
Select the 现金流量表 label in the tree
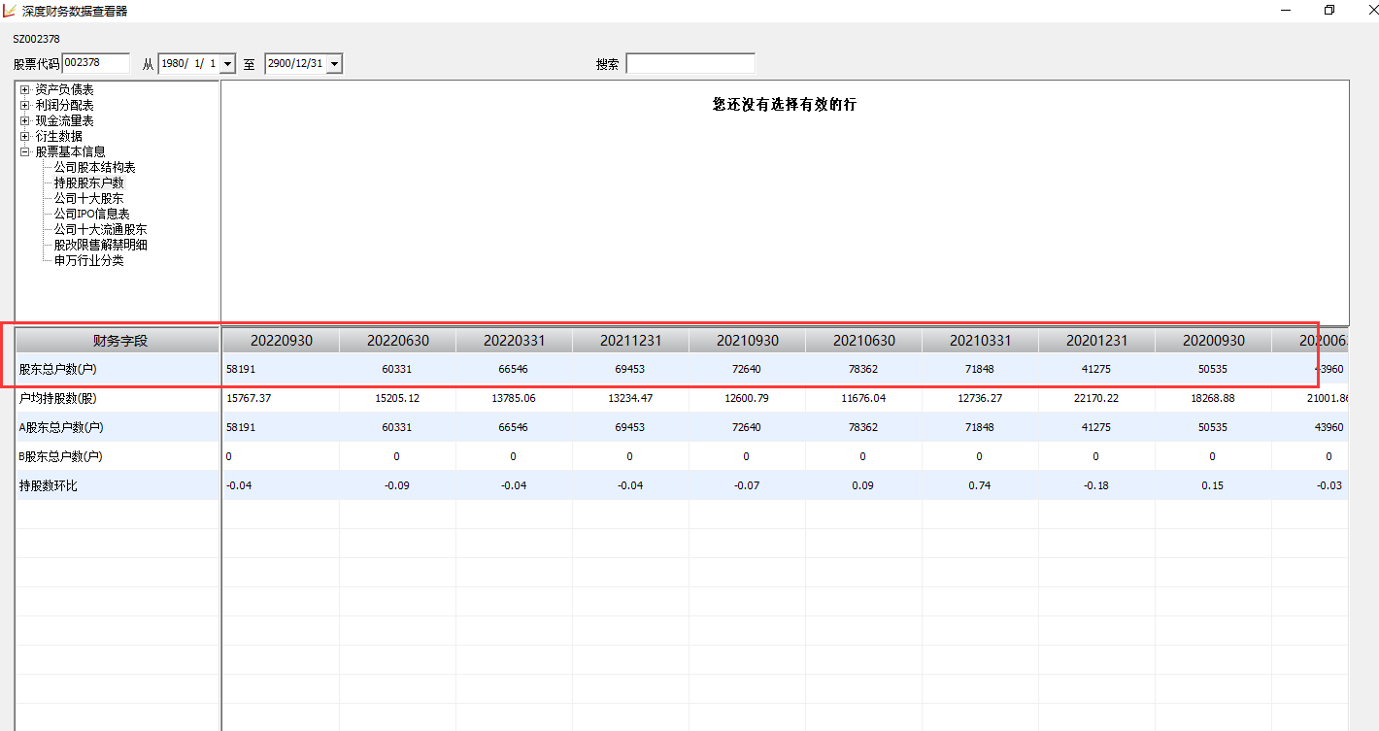pyautogui.click(x=65, y=120)
